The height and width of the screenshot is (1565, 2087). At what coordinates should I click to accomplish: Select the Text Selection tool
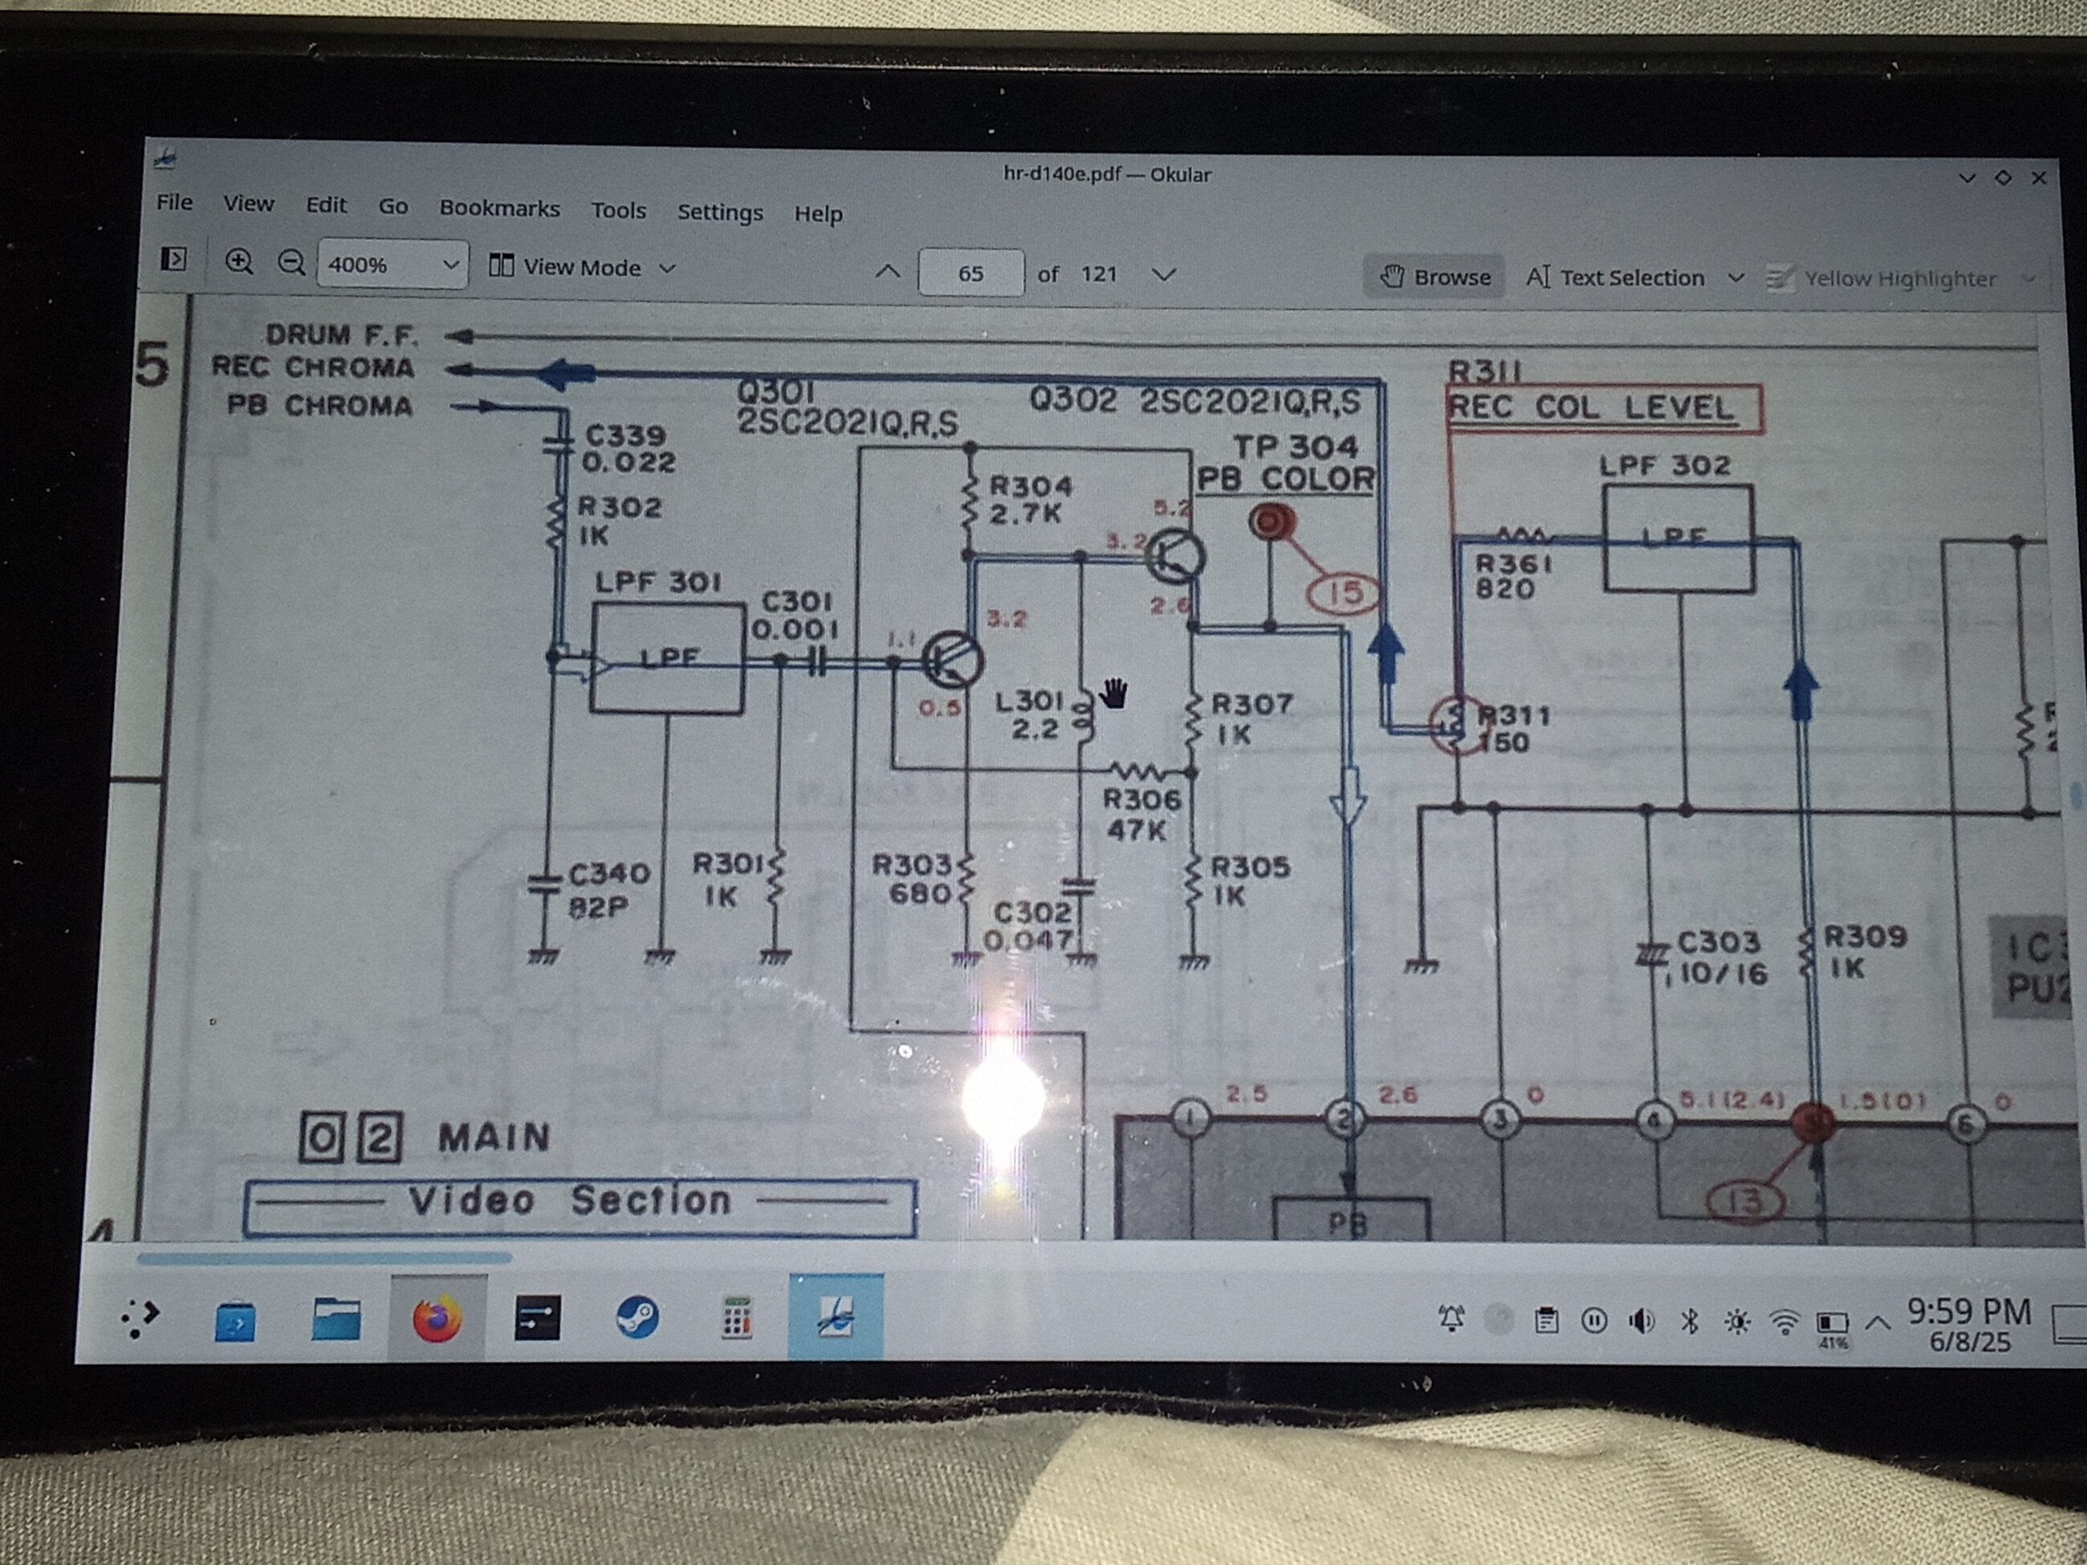[x=1615, y=278]
